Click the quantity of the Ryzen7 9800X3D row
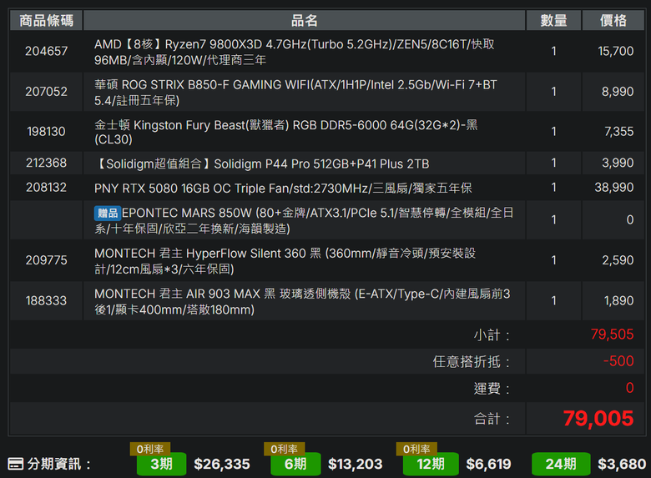Image resolution: width=651 pixels, height=478 pixels. 553,51
